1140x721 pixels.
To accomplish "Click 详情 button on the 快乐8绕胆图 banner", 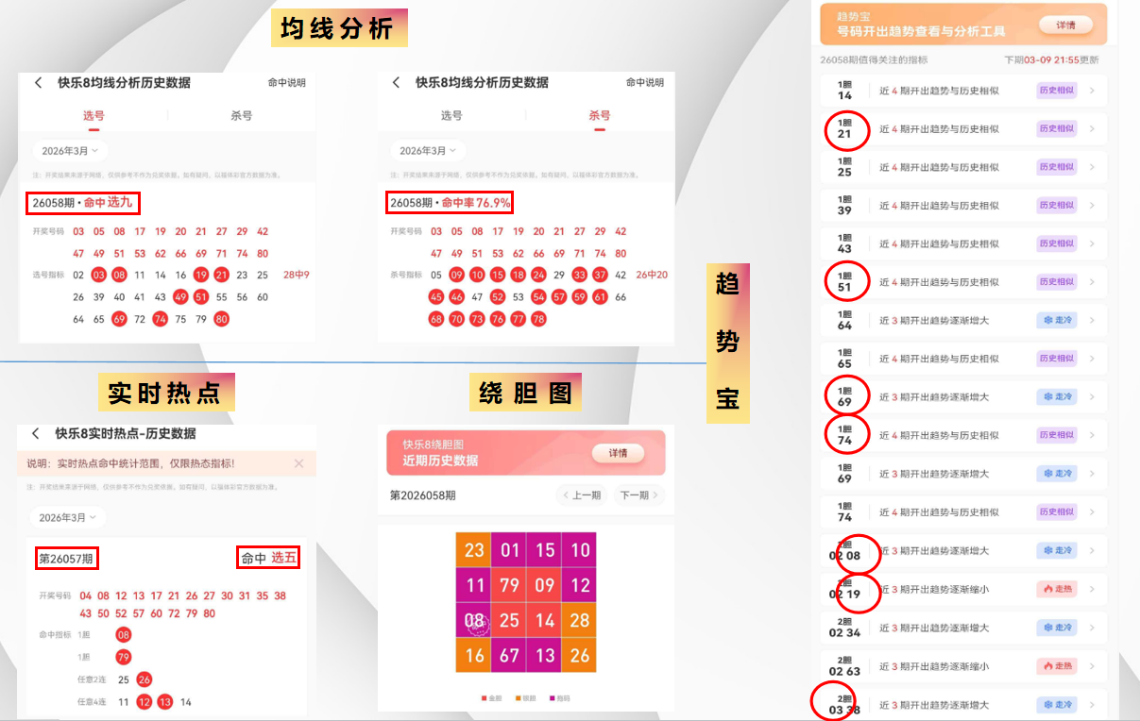I will (x=618, y=453).
